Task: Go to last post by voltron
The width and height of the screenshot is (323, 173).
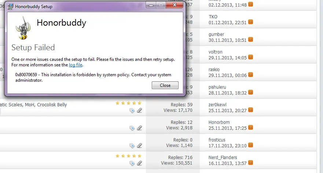Action: [x=250, y=57]
